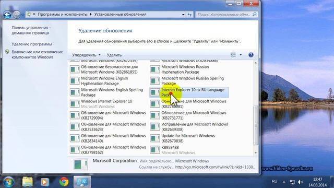Select the KB2533623 update icon
The width and height of the screenshot is (334, 188).
tap(75, 127)
